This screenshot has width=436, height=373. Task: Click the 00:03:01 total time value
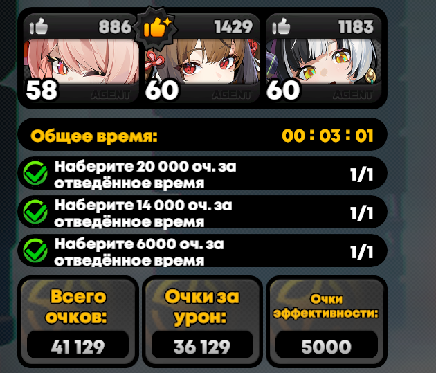point(327,136)
